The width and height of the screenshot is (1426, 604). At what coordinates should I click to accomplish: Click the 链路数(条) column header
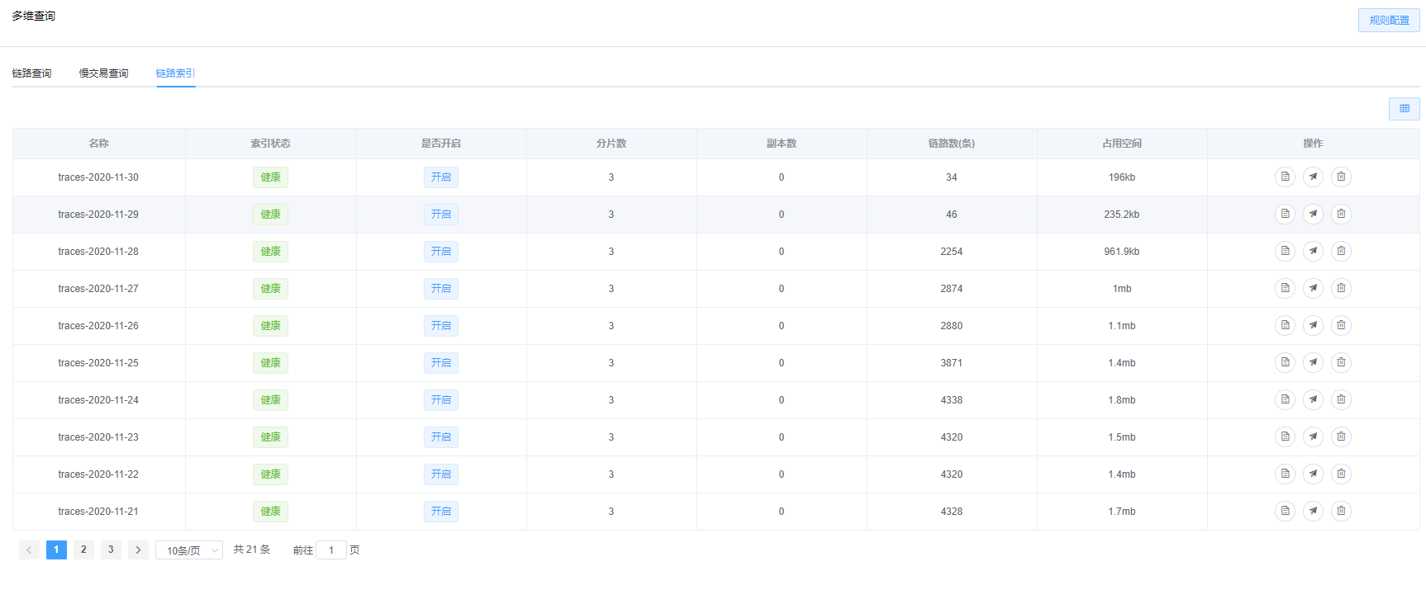(x=952, y=144)
